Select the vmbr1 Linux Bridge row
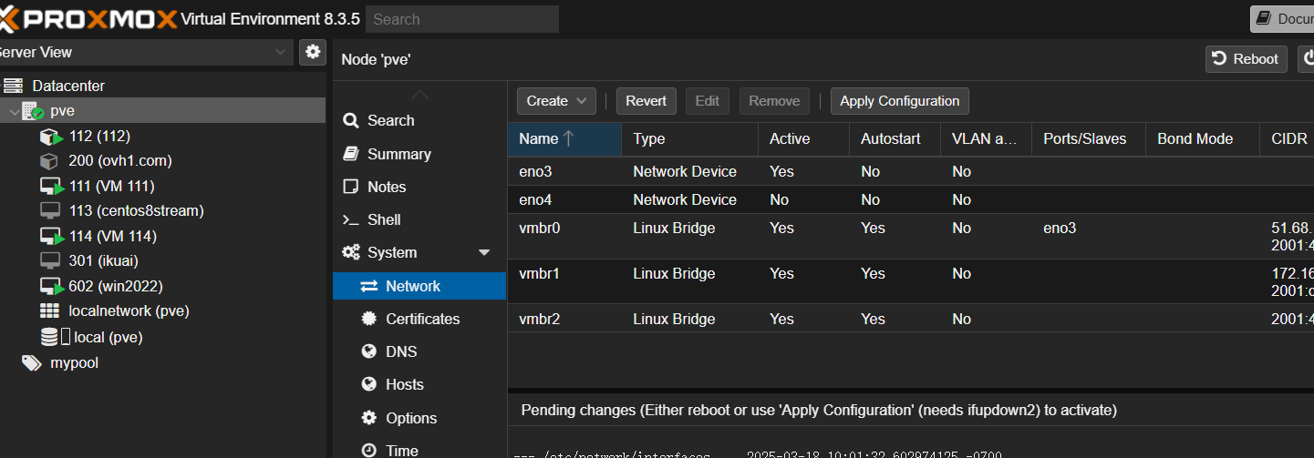 pyautogui.click(x=911, y=282)
